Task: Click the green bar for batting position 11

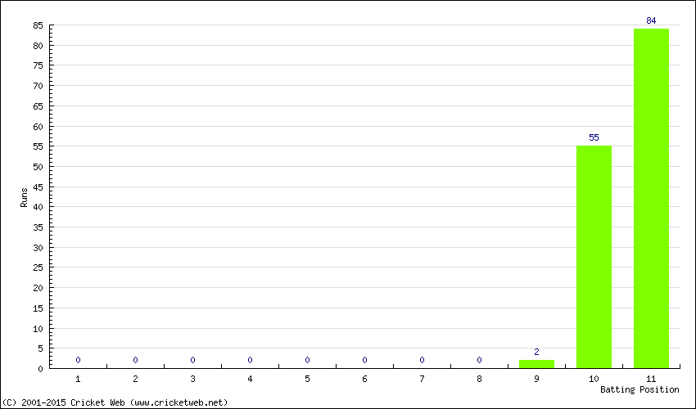Action: coord(651,198)
